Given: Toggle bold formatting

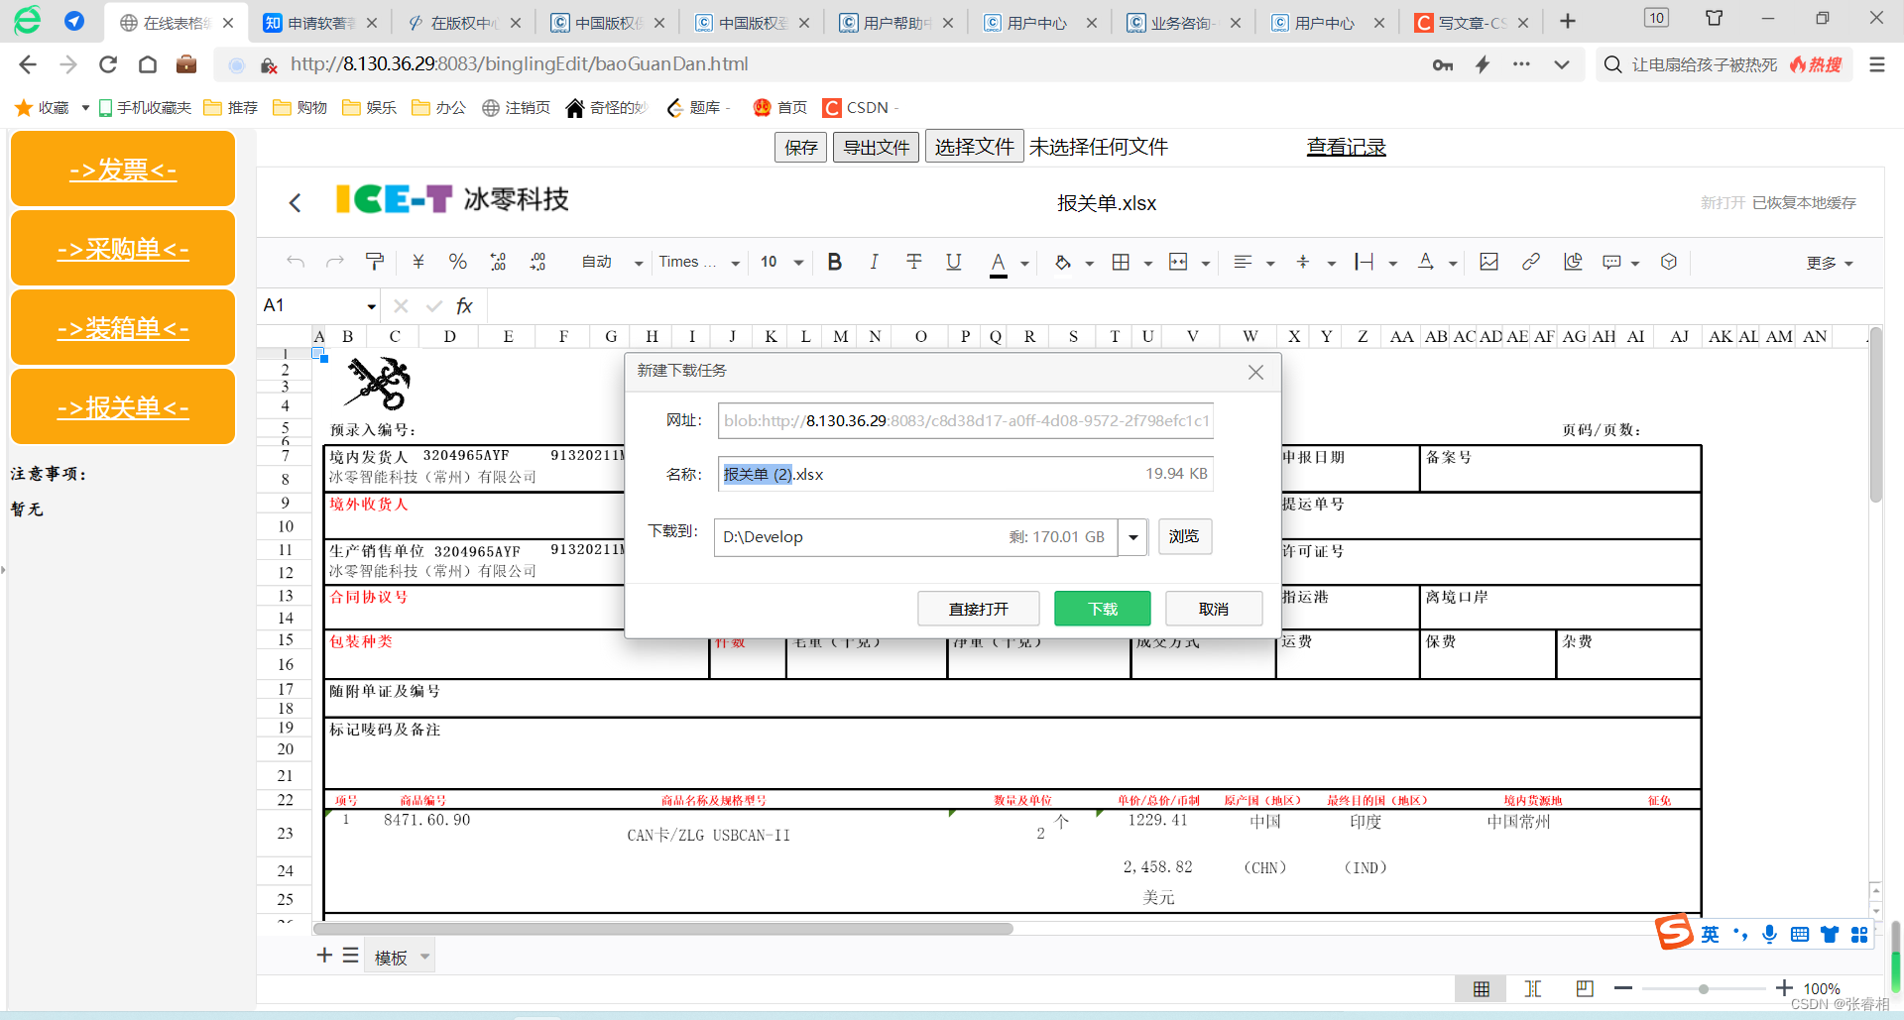Looking at the screenshot, I should (835, 262).
